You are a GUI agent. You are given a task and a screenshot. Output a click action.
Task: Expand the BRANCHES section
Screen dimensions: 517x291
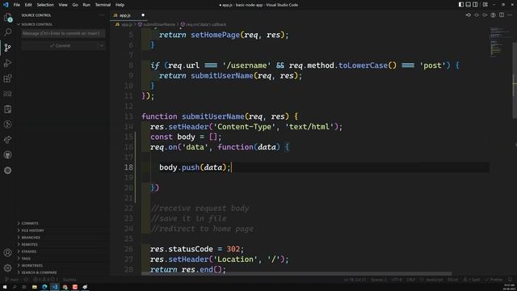tap(31, 238)
